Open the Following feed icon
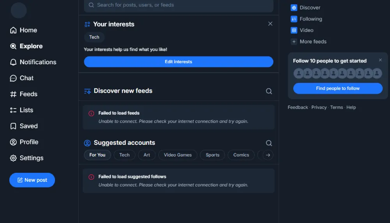The width and height of the screenshot is (390, 223). 294,19
